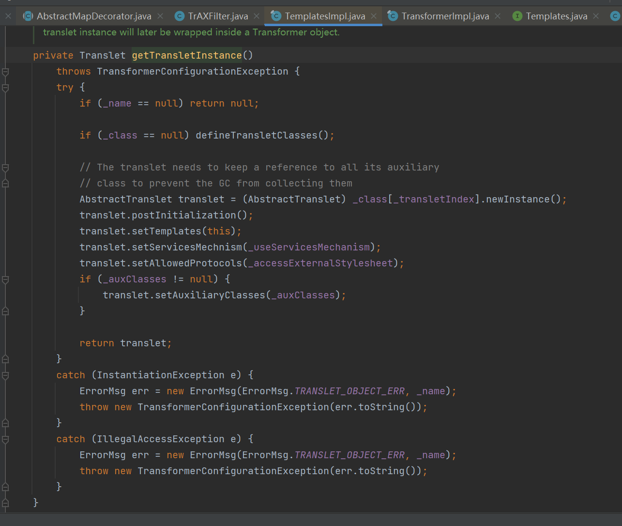The width and height of the screenshot is (622, 526).
Task: Open the Templates.java tab
Action: click(x=557, y=16)
